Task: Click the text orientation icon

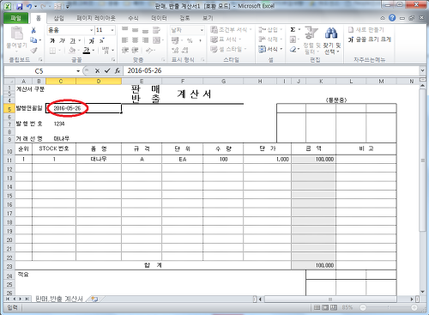Action: point(149,51)
